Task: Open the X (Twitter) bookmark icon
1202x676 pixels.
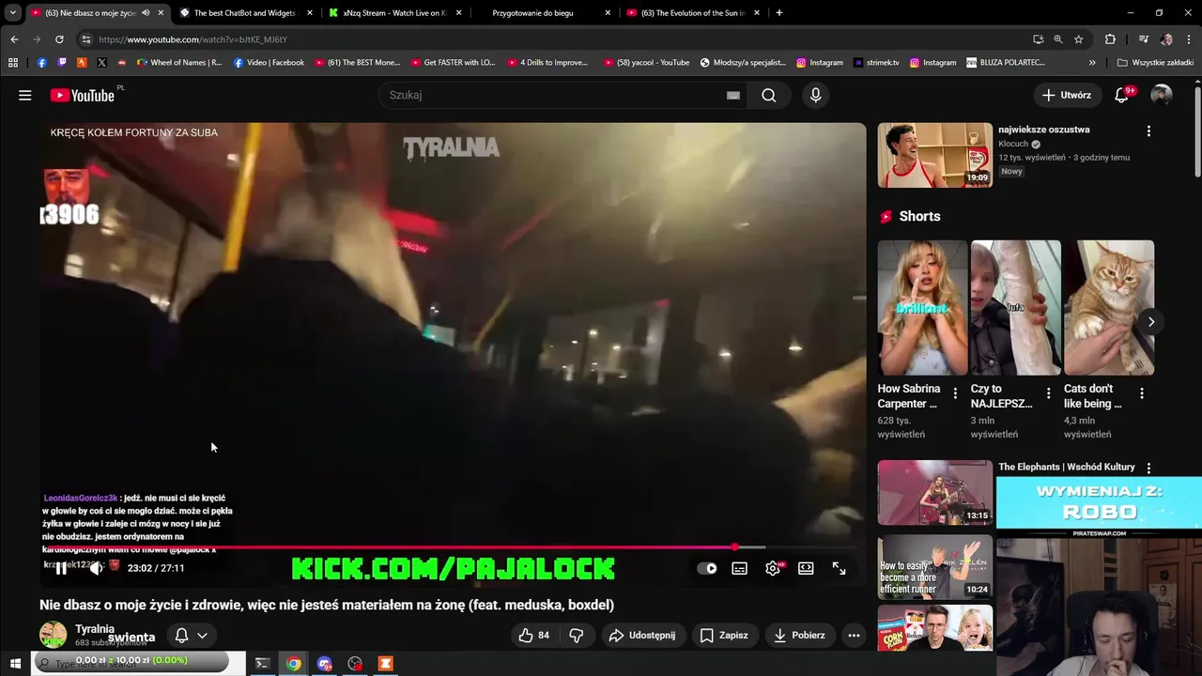Action: click(x=102, y=63)
